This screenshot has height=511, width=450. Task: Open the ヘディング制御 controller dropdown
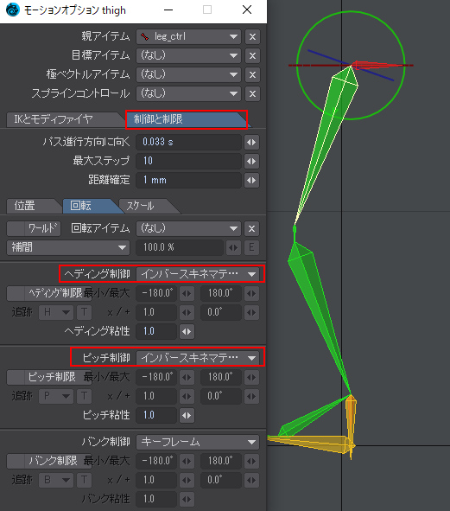pos(198,274)
